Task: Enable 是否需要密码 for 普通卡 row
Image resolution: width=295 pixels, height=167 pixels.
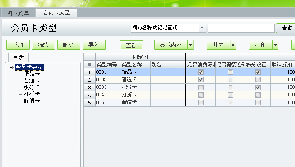Action: tap(230, 79)
